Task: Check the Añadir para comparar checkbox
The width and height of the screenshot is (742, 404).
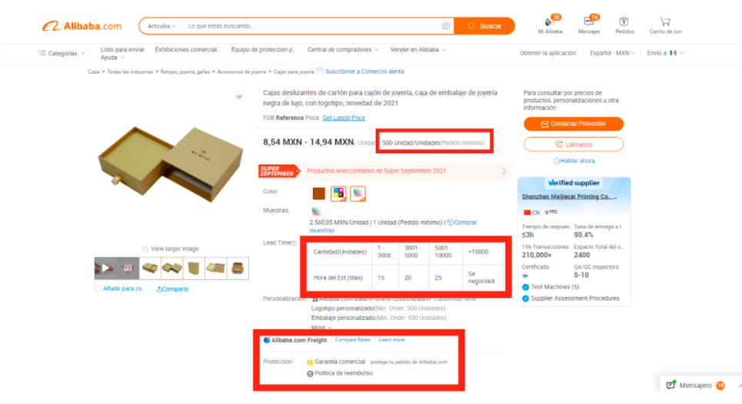Action: tap(98, 289)
